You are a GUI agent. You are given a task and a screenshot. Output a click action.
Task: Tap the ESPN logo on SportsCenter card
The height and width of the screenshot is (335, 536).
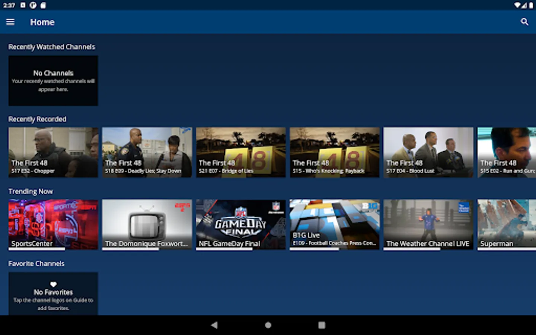pos(89,207)
